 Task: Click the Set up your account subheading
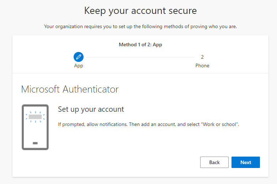91,109
